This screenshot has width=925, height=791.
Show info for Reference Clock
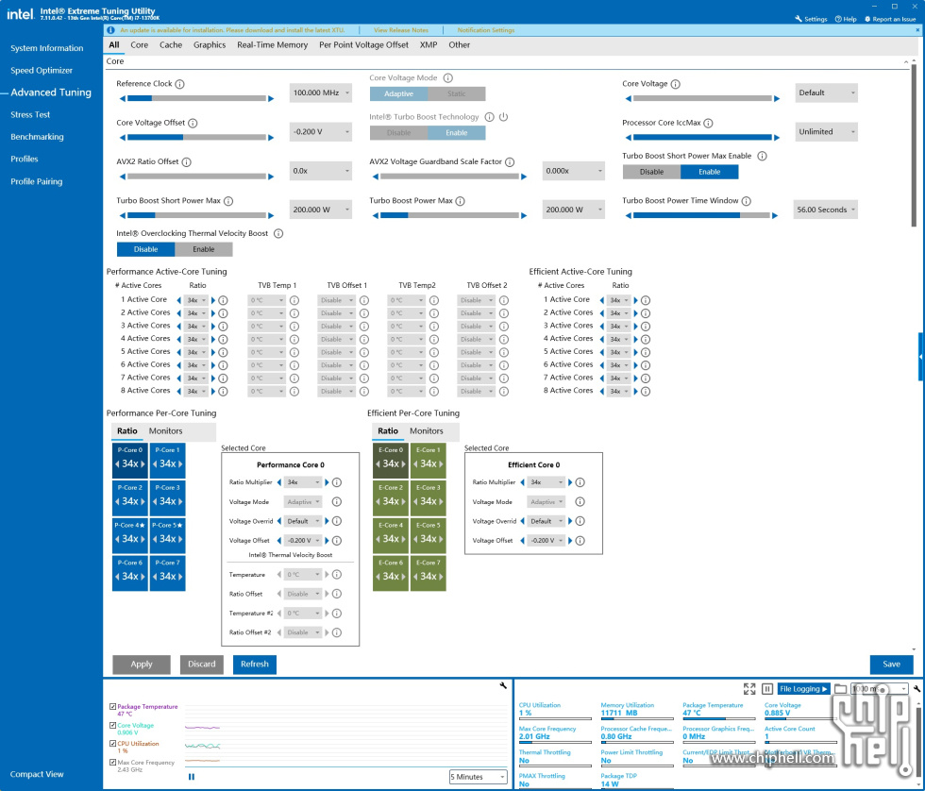tap(180, 84)
